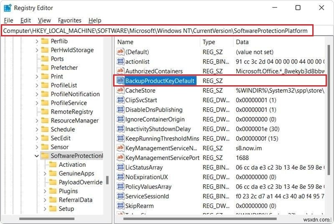Expand the ReferralData subkey
This screenshot has width=334, height=224.
click(45, 200)
